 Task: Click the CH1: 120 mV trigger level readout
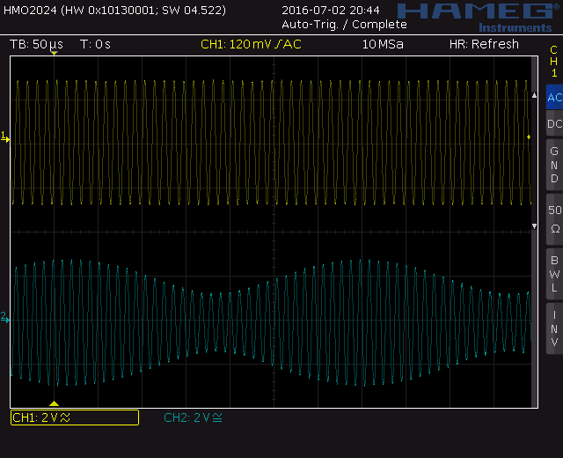click(x=251, y=44)
